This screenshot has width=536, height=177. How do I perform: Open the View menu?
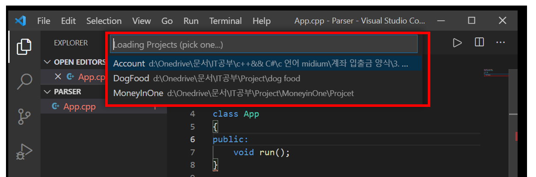pos(141,21)
